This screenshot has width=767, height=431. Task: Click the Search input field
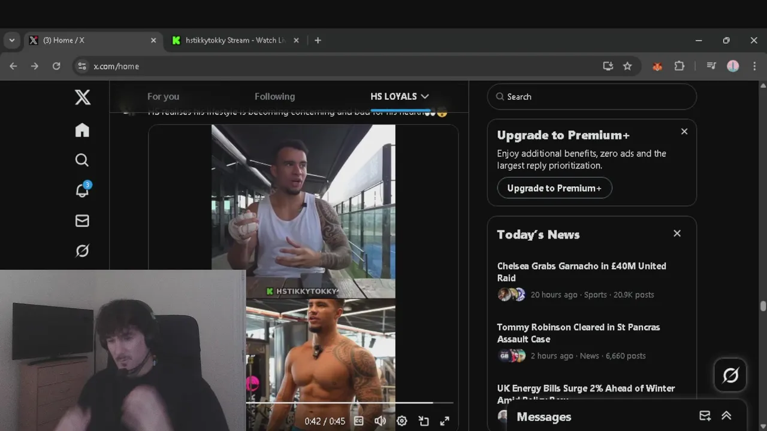click(592, 96)
